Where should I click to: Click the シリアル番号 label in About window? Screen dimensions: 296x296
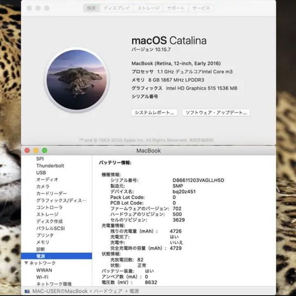tap(145, 97)
